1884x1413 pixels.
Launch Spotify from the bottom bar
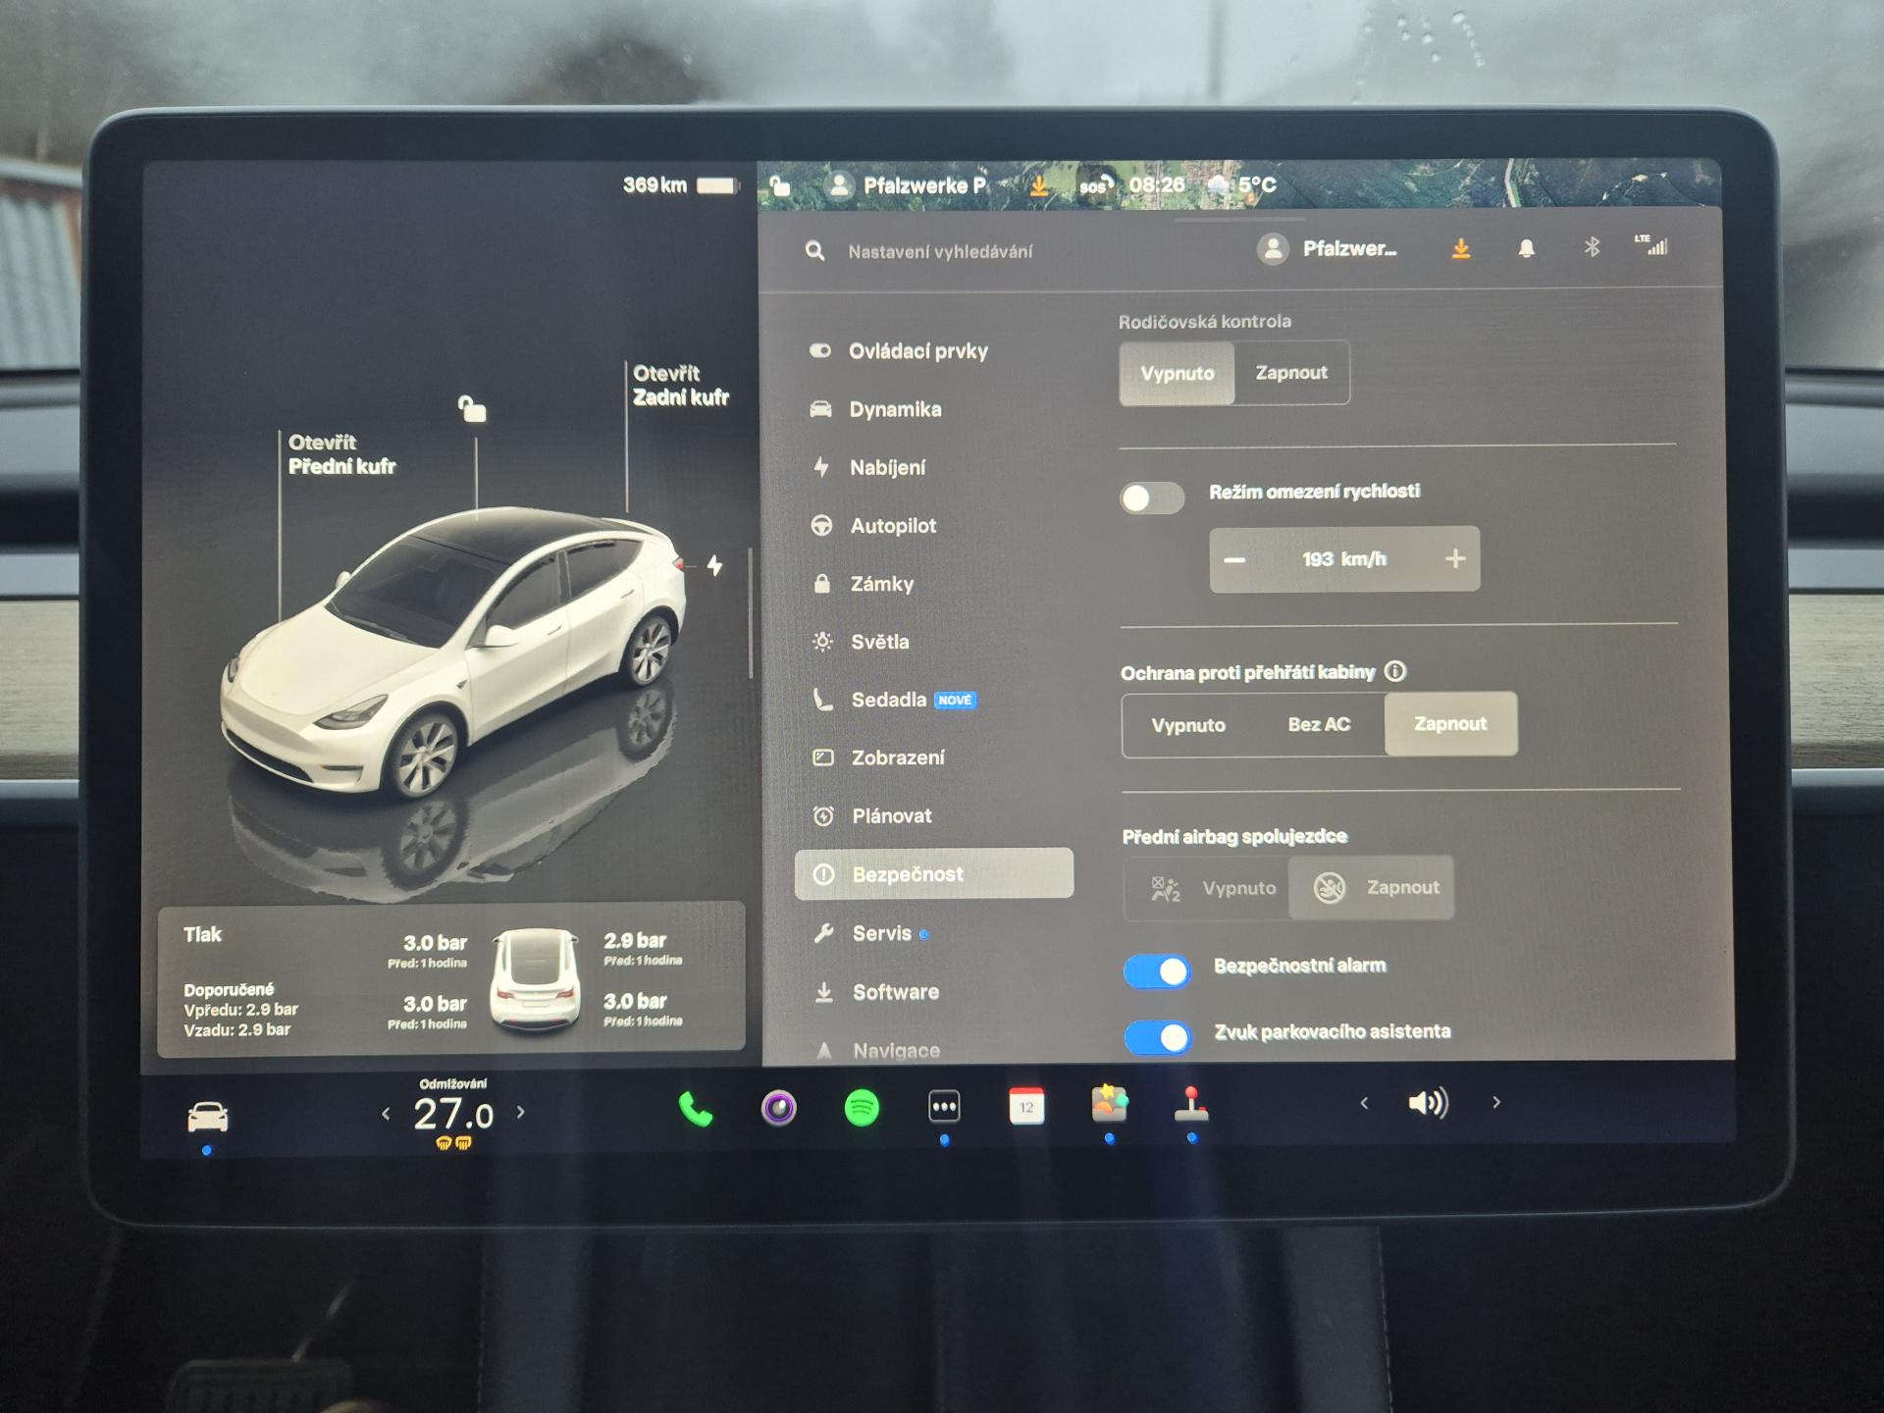862,1109
